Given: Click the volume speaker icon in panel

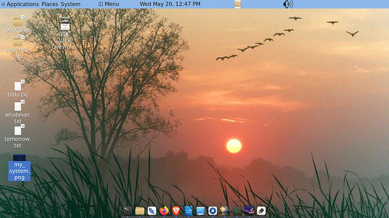Looking at the screenshot, I should point(288,4).
